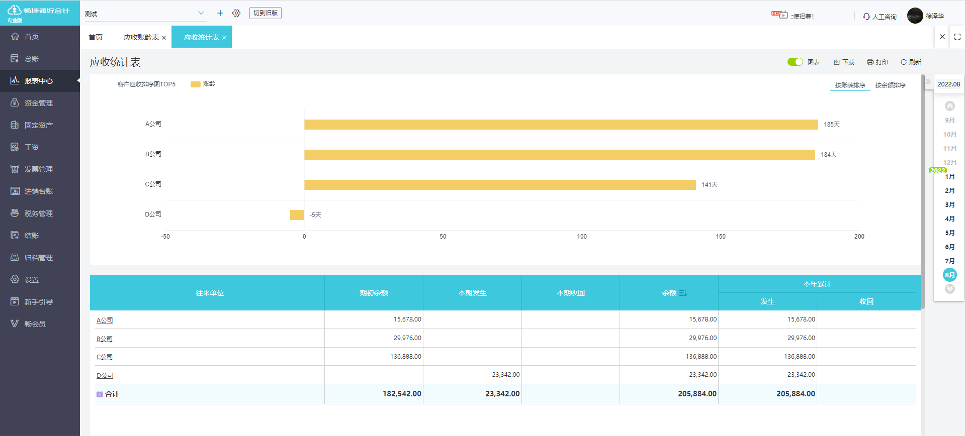Click 切到旧版 button

pyautogui.click(x=266, y=13)
